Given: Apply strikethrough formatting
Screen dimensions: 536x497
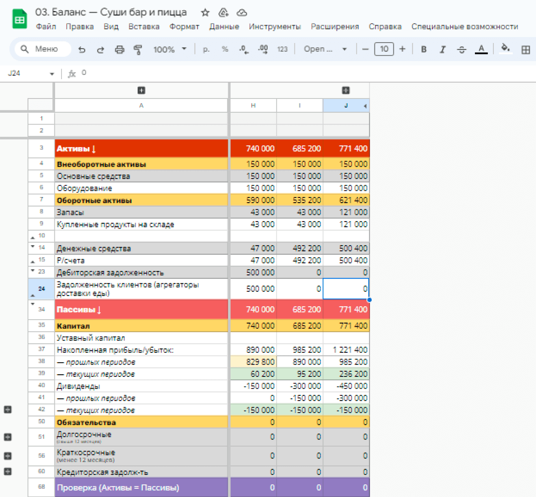Looking at the screenshot, I should (x=462, y=49).
